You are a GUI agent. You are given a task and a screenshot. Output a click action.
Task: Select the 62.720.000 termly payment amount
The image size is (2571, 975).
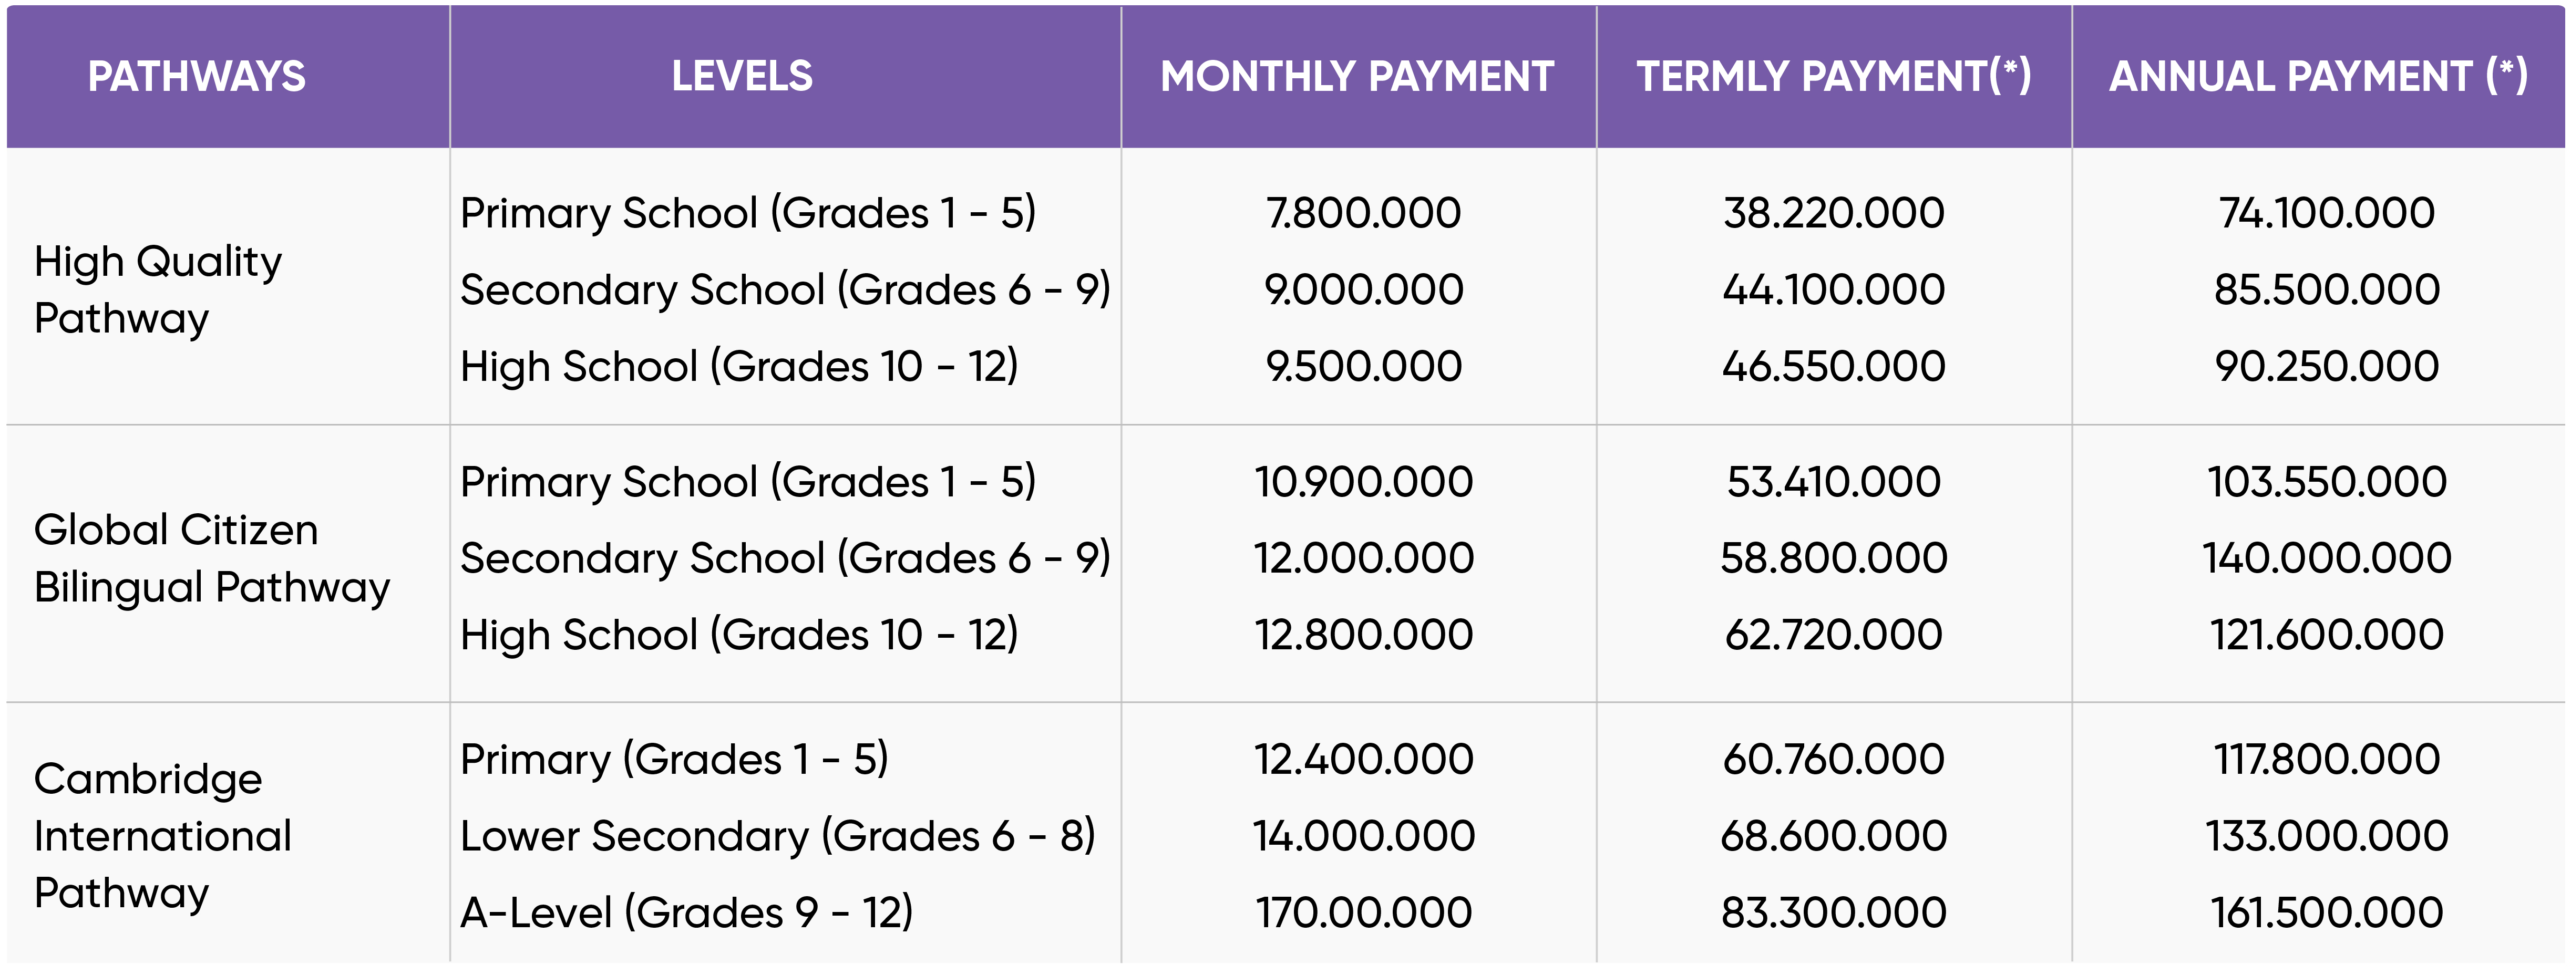tap(1834, 635)
